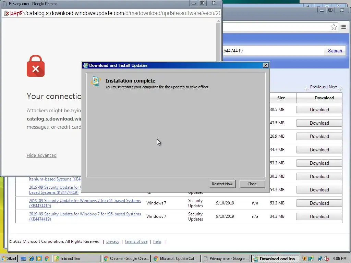The image size is (351, 263).
Task: Open Windows Media Player quick launch icon
Action: [x=39, y=259]
